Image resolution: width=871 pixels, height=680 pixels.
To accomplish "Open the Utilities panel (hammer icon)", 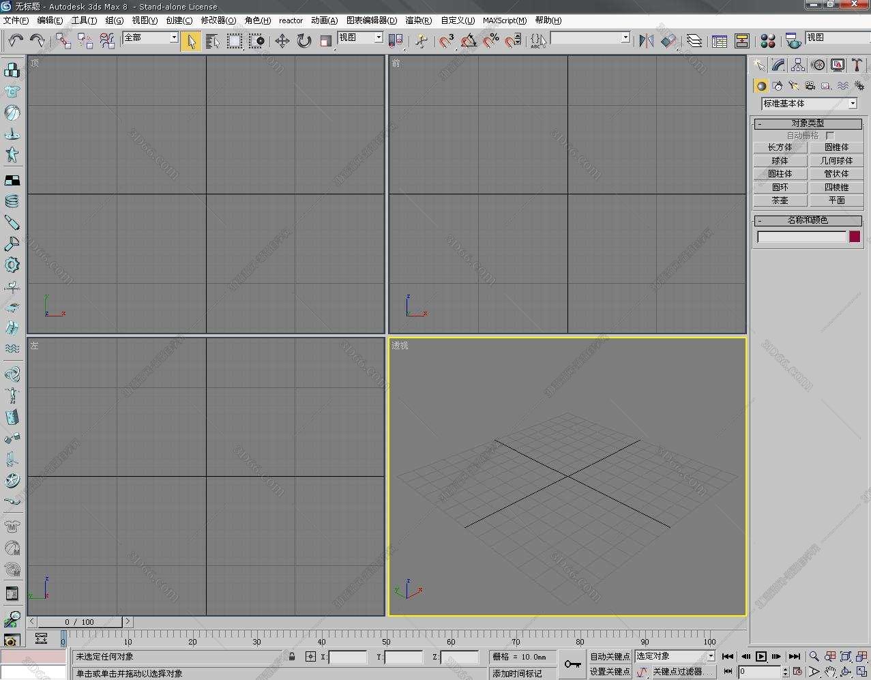I will [x=857, y=65].
